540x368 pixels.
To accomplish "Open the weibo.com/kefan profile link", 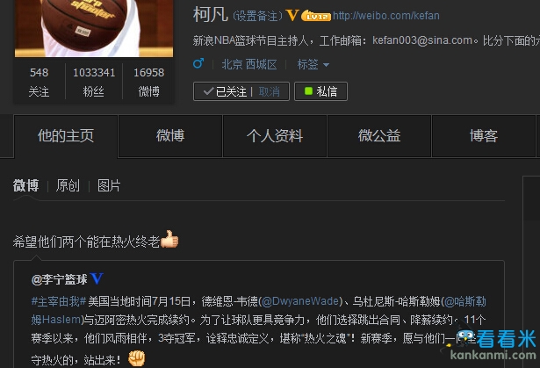I will [386, 16].
